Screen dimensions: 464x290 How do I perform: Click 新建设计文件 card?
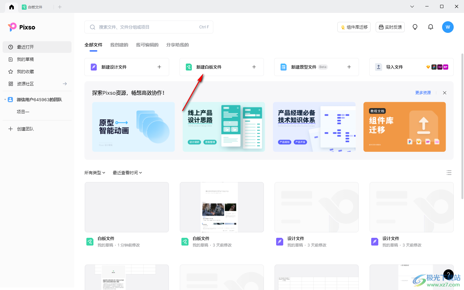(127, 67)
